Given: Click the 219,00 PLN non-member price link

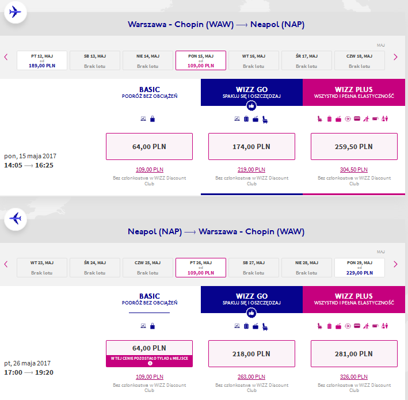Looking at the screenshot, I should (251, 169).
